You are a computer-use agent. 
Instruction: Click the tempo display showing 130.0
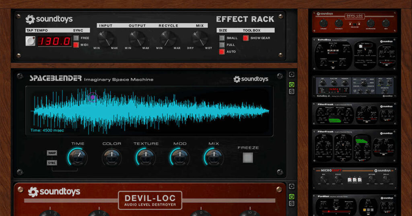click(54, 41)
